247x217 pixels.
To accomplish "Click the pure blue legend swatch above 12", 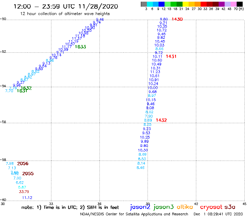I will coord(162,4).
